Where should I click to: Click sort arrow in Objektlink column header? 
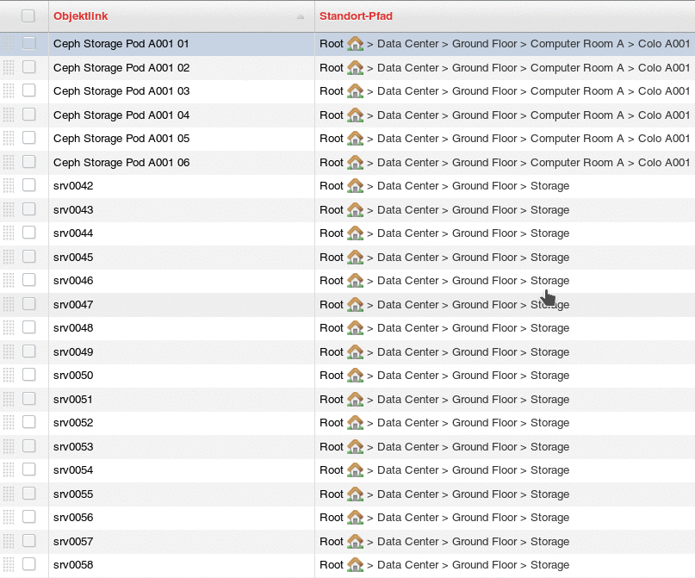click(300, 16)
